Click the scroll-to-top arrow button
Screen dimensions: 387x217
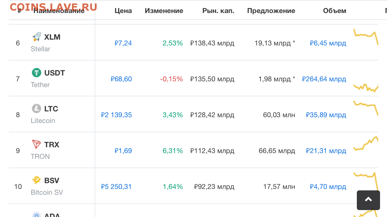[x=368, y=200]
